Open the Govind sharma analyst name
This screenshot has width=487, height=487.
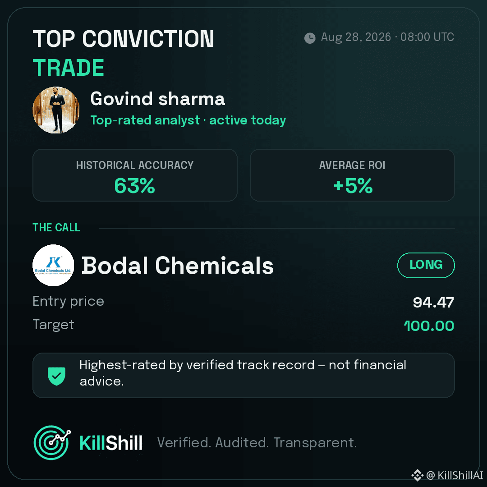157,99
